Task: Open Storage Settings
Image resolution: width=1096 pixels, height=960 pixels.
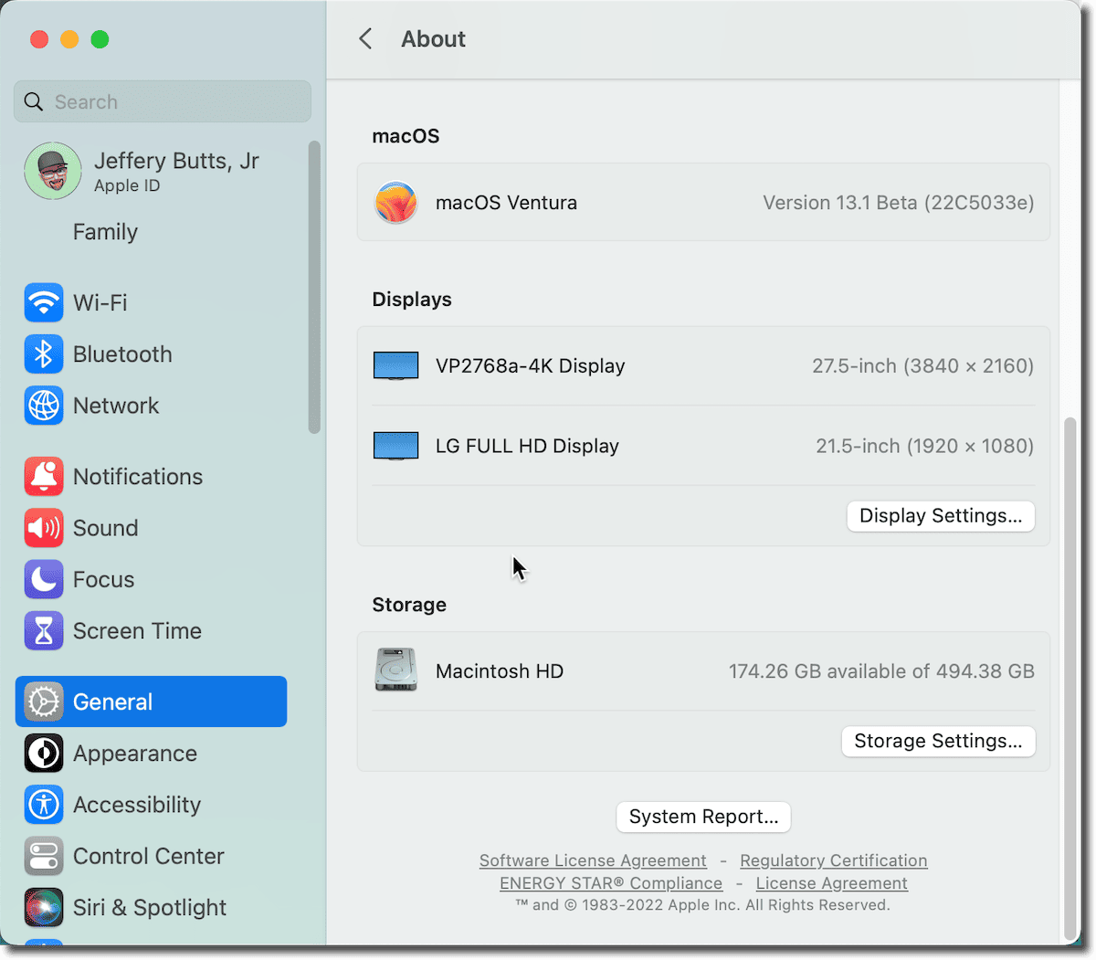Action: point(938,741)
